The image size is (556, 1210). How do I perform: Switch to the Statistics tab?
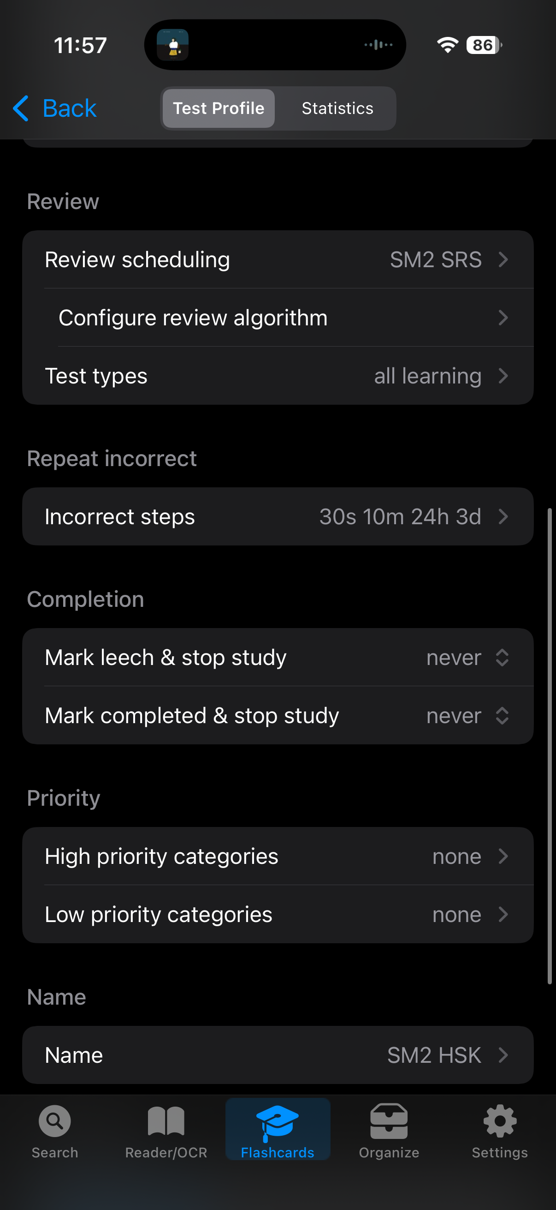point(337,108)
